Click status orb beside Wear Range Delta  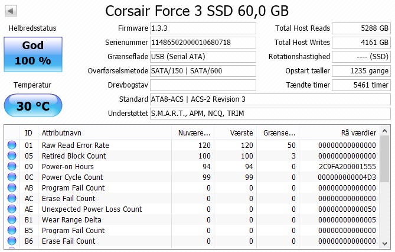point(12,219)
